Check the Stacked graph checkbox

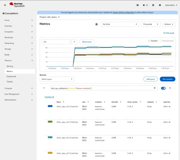[x=149, y=41]
